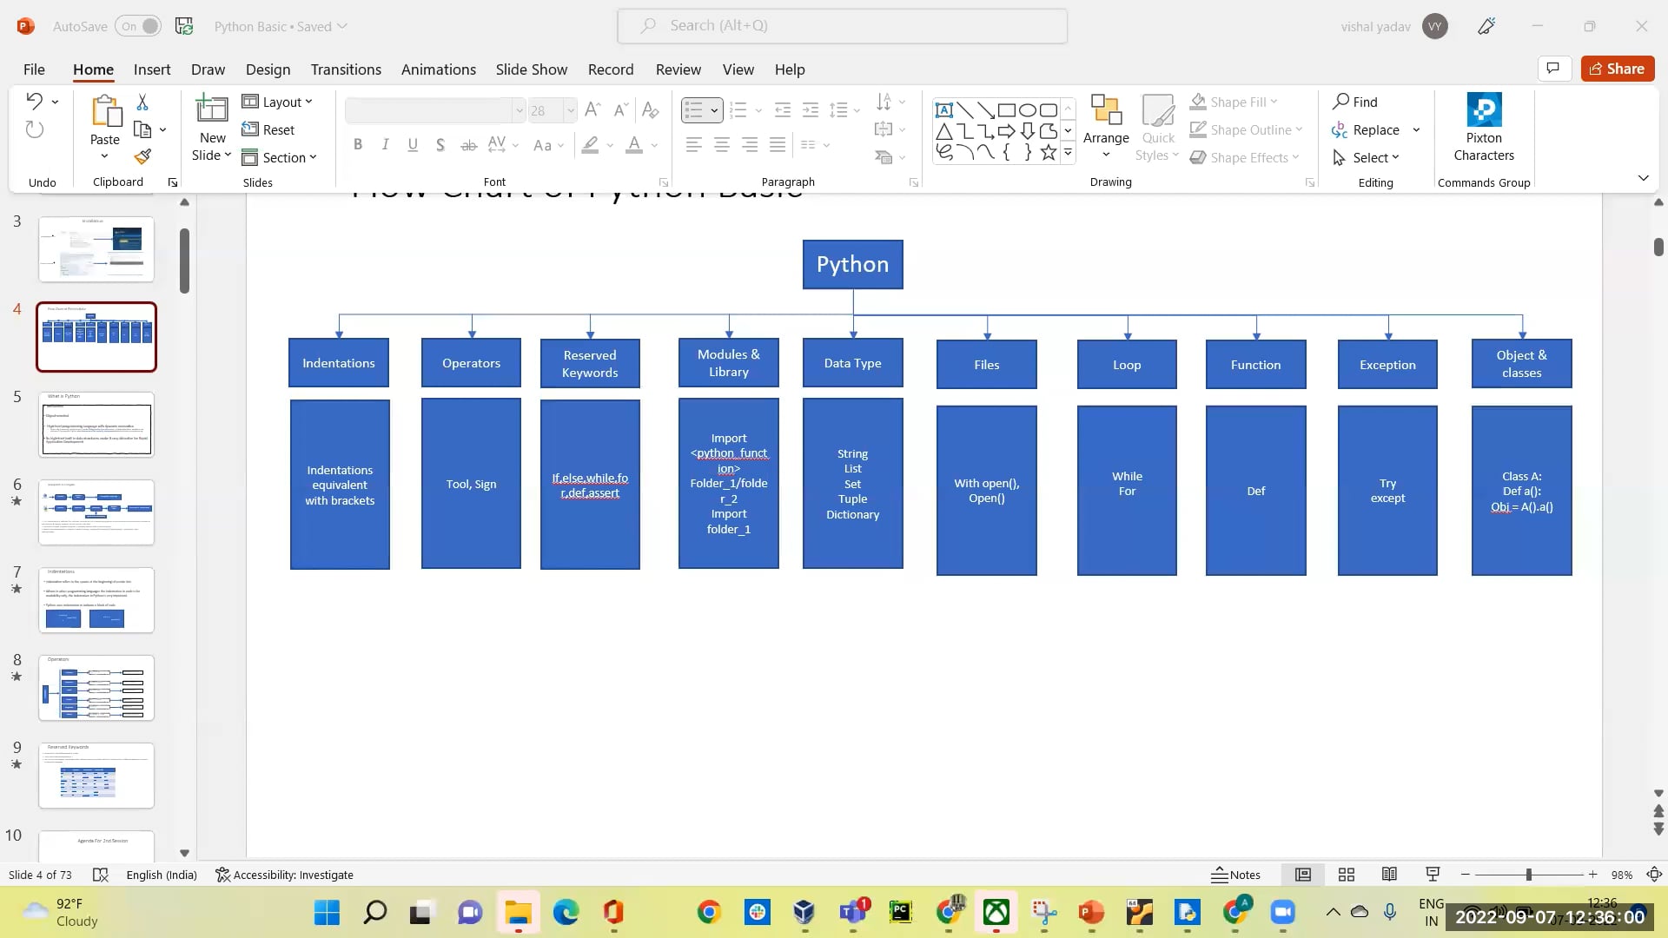Screen dimensions: 1668x938
Task: Switch to the Slide Show tab
Action: point(531,69)
